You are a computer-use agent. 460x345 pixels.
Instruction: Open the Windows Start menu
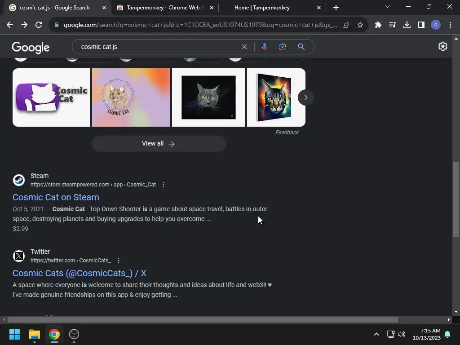pyautogui.click(x=14, y=334)
